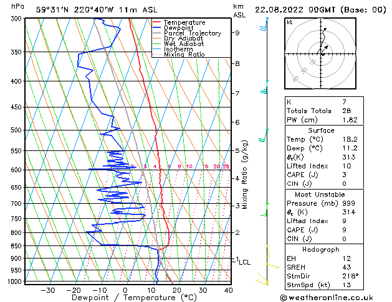This screenshot has width=392, height=302.
Task: Click the Surface CAPE value 3
Action: click(x=345, y=175)
